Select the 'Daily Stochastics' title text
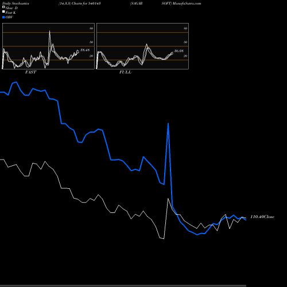Image resolution: width=287 pixels, height=287 pixels. (15, 3)
